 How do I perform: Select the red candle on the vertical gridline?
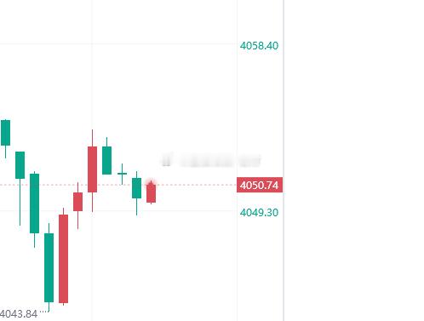(92, 169)
